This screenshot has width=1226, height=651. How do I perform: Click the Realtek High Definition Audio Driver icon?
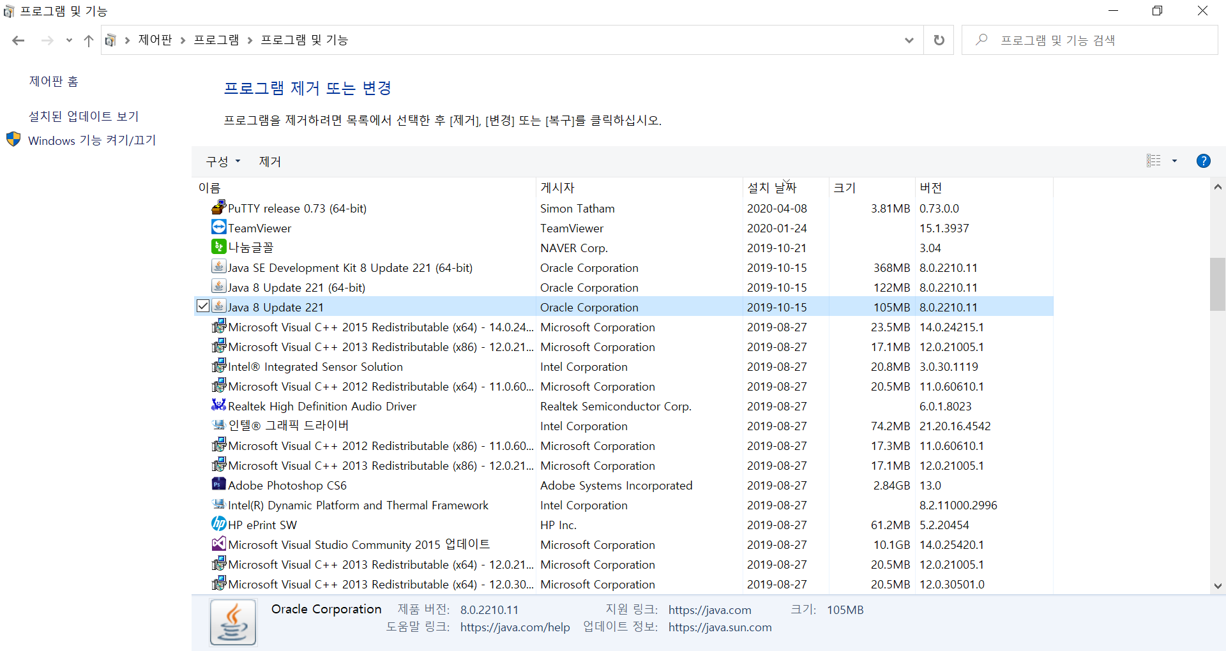click(x=219, y=405)
